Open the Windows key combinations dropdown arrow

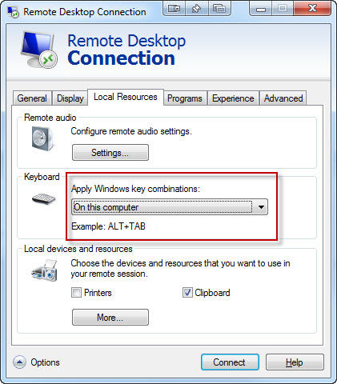[x=261, y=207]
